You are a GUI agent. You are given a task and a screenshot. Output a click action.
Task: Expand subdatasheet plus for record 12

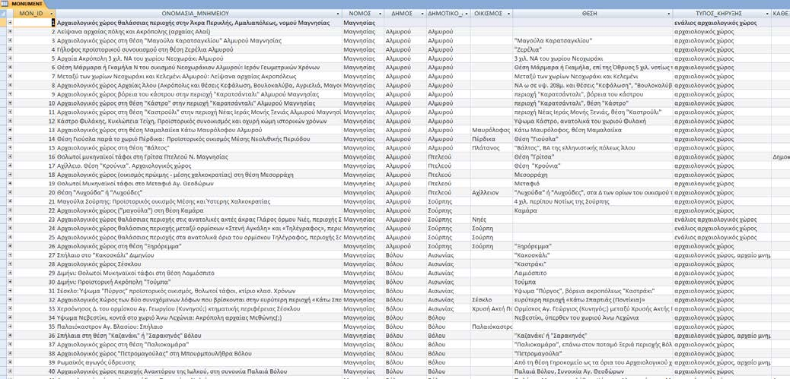tap(10, 121)
